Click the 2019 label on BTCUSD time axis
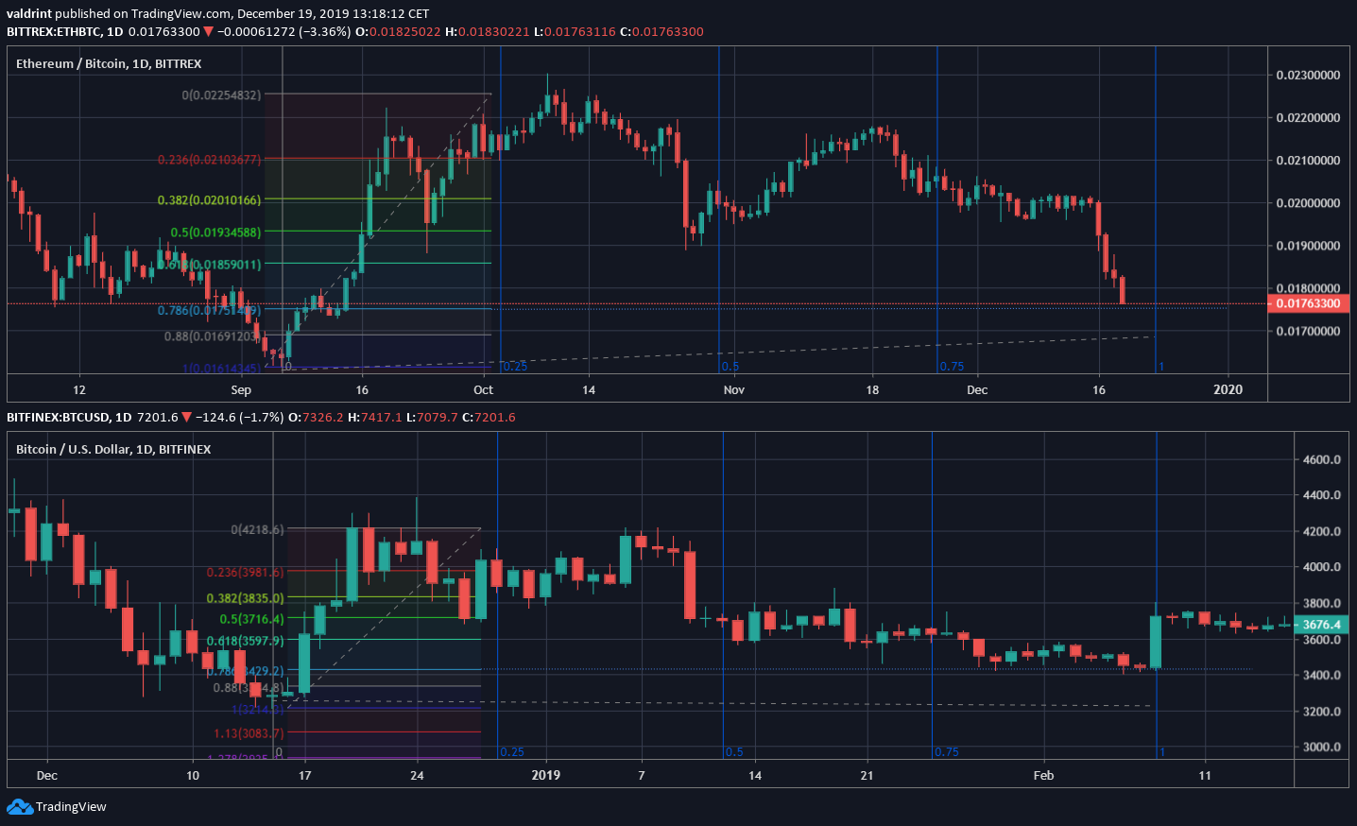This screenshot has height=826, width=1357. point(545,775)
